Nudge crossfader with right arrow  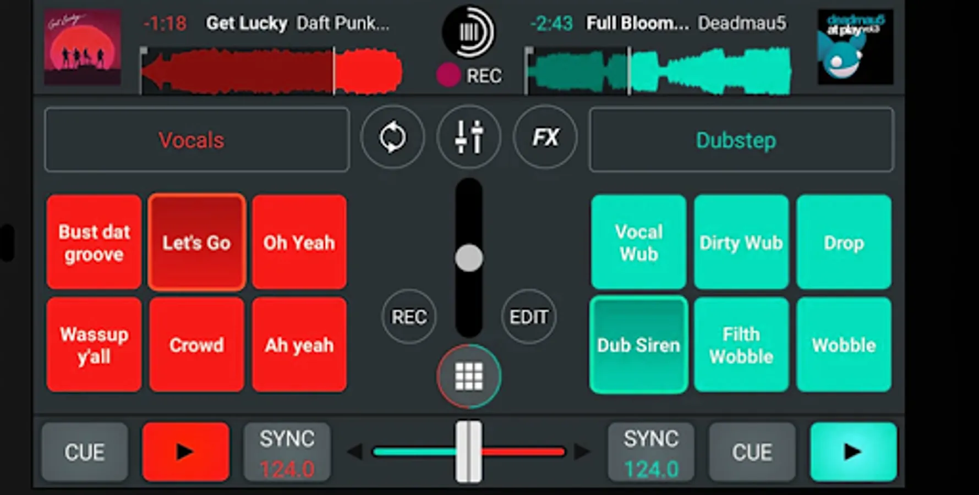[582, 452]
